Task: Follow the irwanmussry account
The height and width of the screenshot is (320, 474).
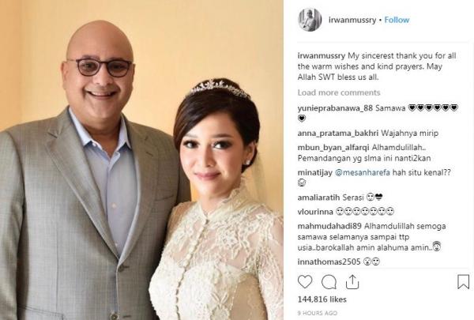Action: pyautogui.click(x=397, y=20)
